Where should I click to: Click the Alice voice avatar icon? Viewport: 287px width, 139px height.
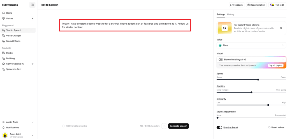click(x=220, y=45)
